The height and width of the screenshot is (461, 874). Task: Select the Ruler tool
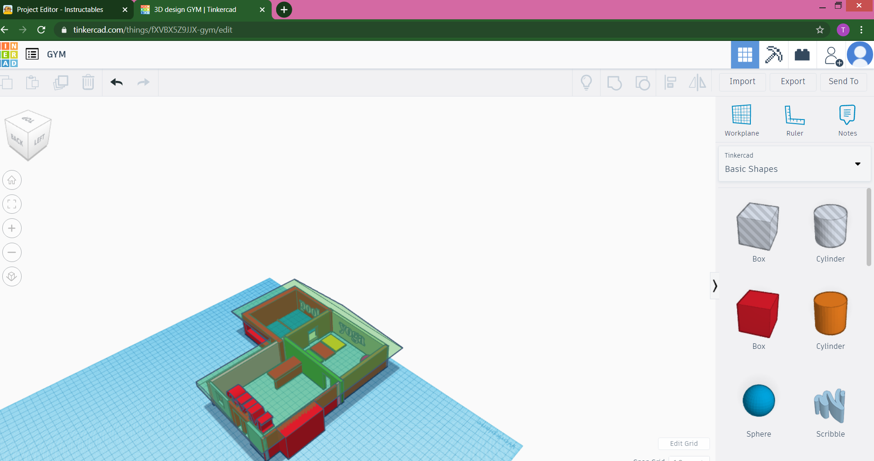click(795, 120)
